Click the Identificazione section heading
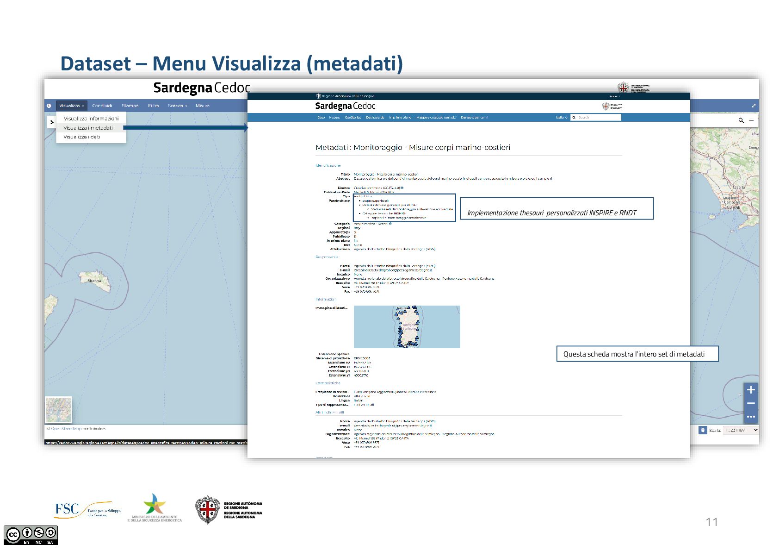This screenshot has width=779, height=551. tap(328, 165)
